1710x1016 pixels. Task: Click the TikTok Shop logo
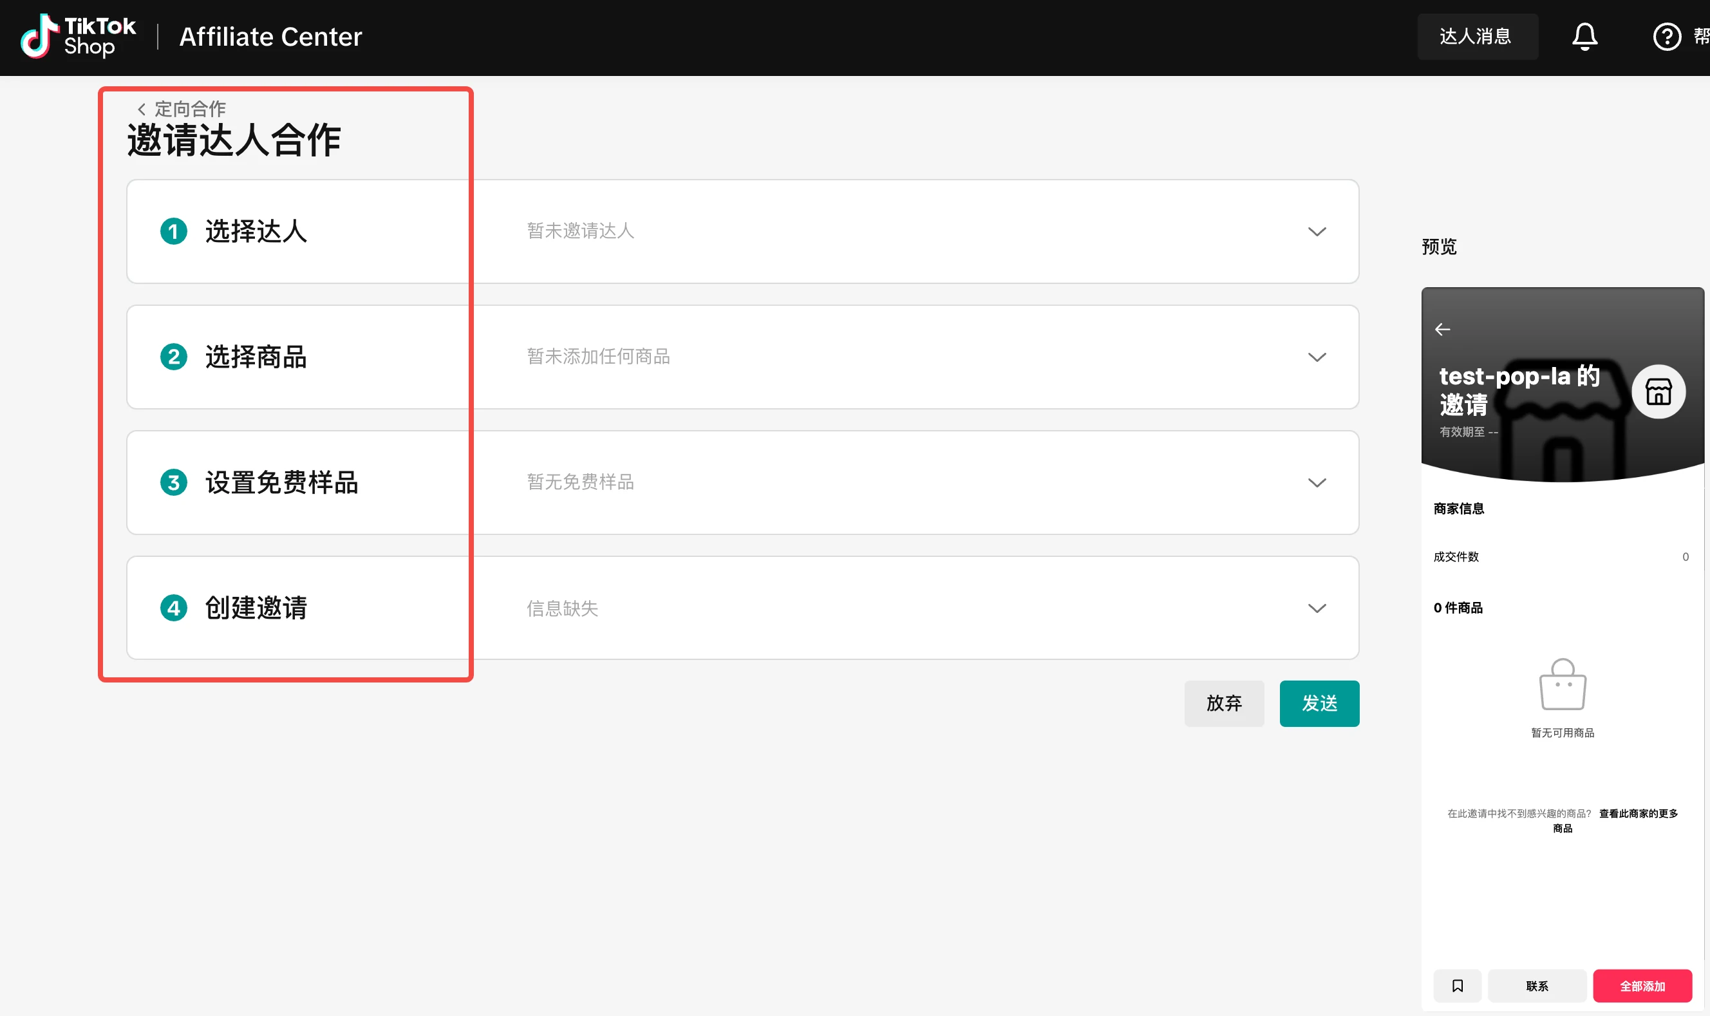pos(78,36)
